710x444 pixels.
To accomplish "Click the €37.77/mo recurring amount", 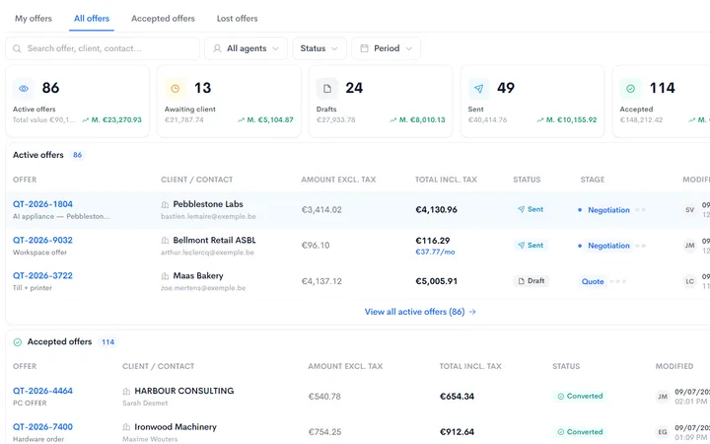I will [x=435, y=252].
